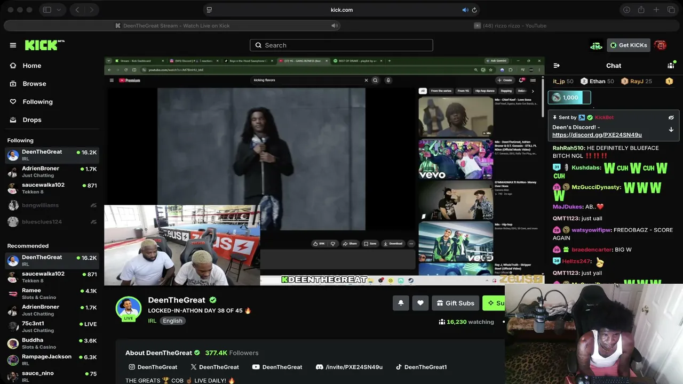The height and width of the screenshot is (384, 683).
Task: Open sauce_nino in Recommended channels
Action: click(52, 377)
